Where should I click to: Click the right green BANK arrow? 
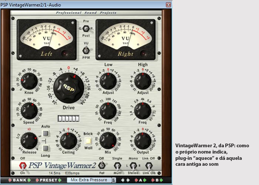[29, 180]
